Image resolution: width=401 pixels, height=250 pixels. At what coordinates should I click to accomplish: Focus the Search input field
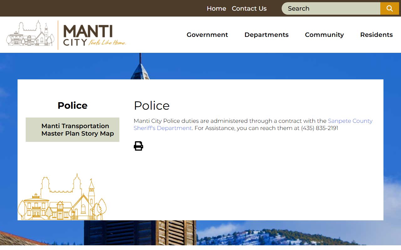tap(331, 8)
